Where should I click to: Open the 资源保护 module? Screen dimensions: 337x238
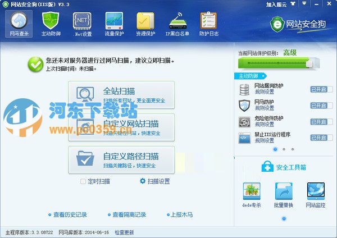(x=145, y=24)
